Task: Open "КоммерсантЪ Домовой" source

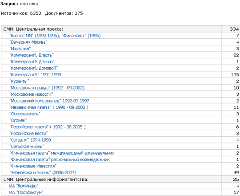Action: point(34,68)
